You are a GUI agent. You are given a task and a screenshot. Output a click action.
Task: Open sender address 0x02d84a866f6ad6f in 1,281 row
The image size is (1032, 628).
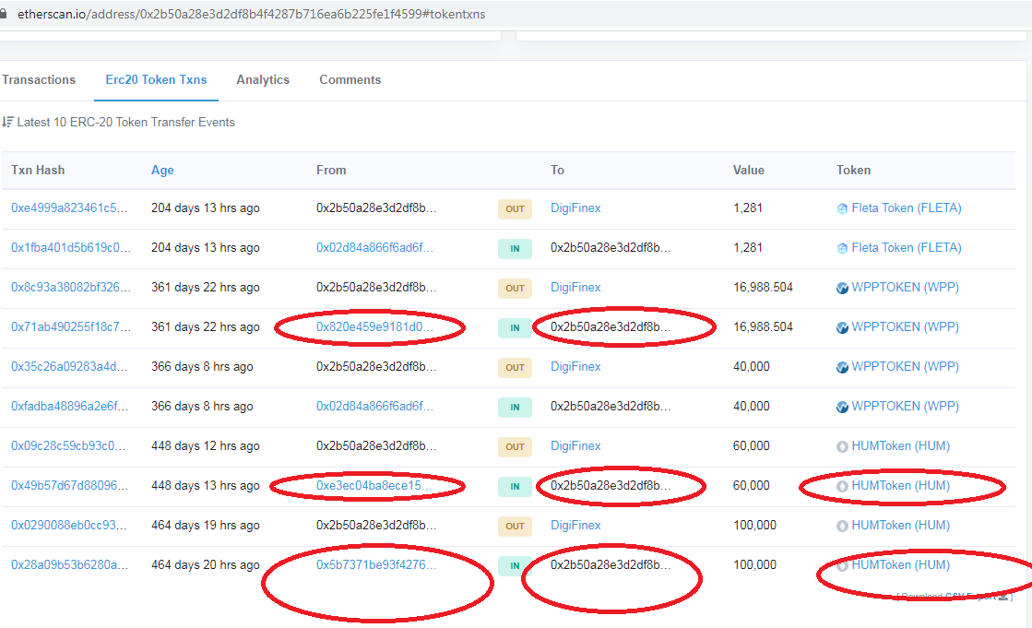point(374,247)
